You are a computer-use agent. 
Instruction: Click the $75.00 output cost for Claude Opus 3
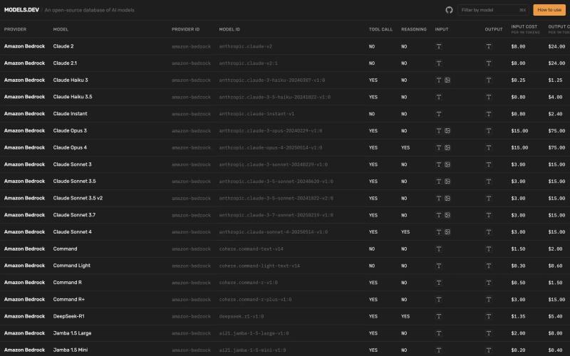point(556,131)
